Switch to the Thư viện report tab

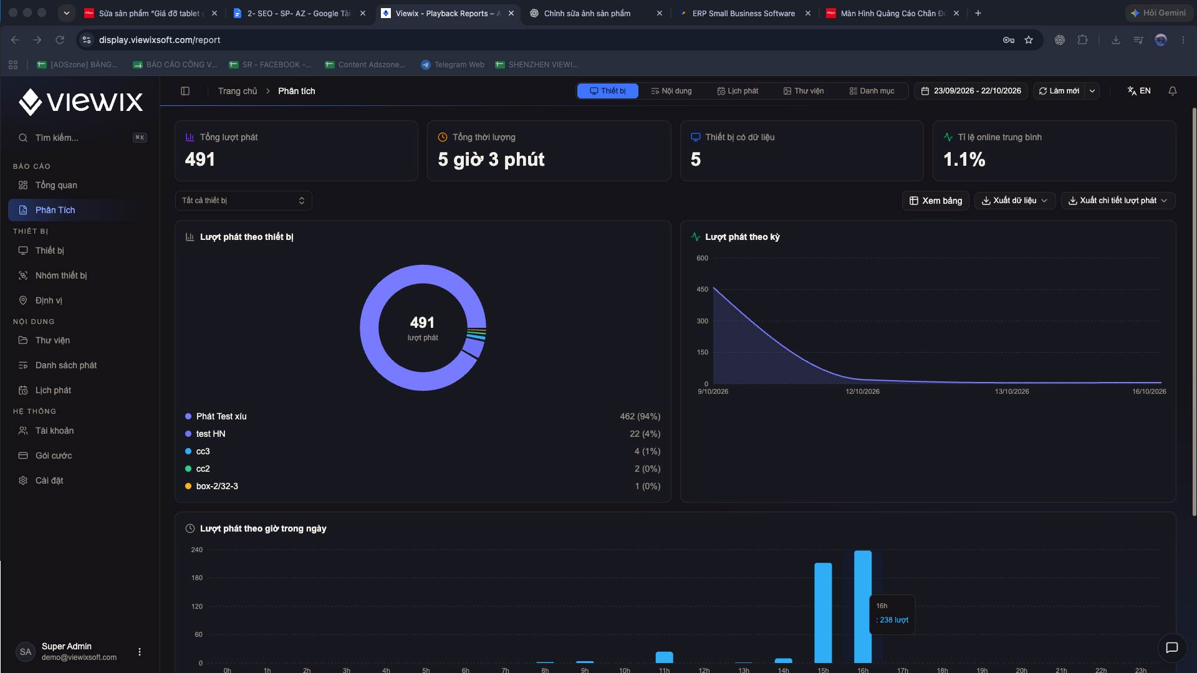tap(803, 91)
